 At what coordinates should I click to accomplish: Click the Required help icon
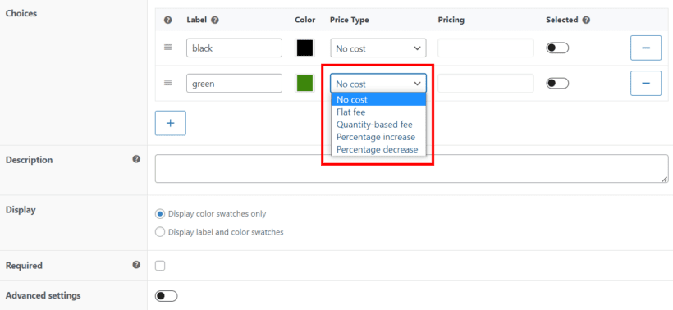point(136,265)
